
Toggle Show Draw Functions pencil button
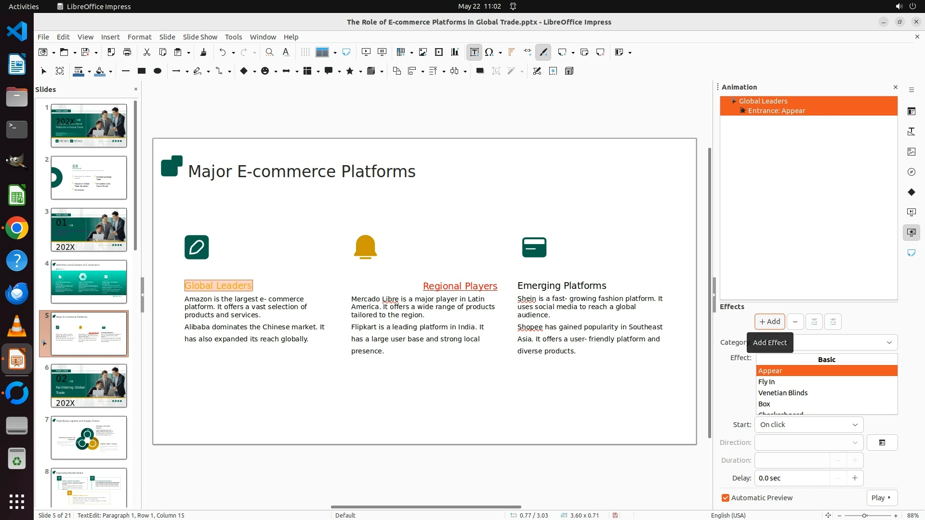click(x=543, y=52)
